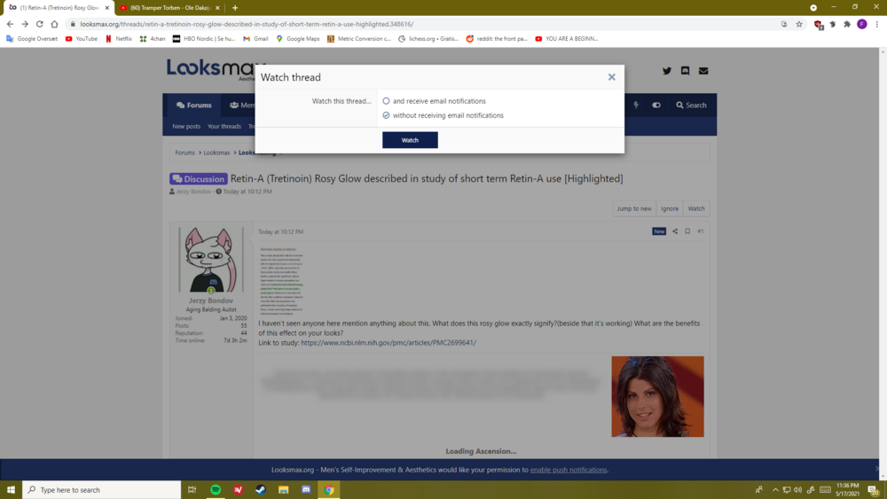Go to browser home page

(54, 24)
